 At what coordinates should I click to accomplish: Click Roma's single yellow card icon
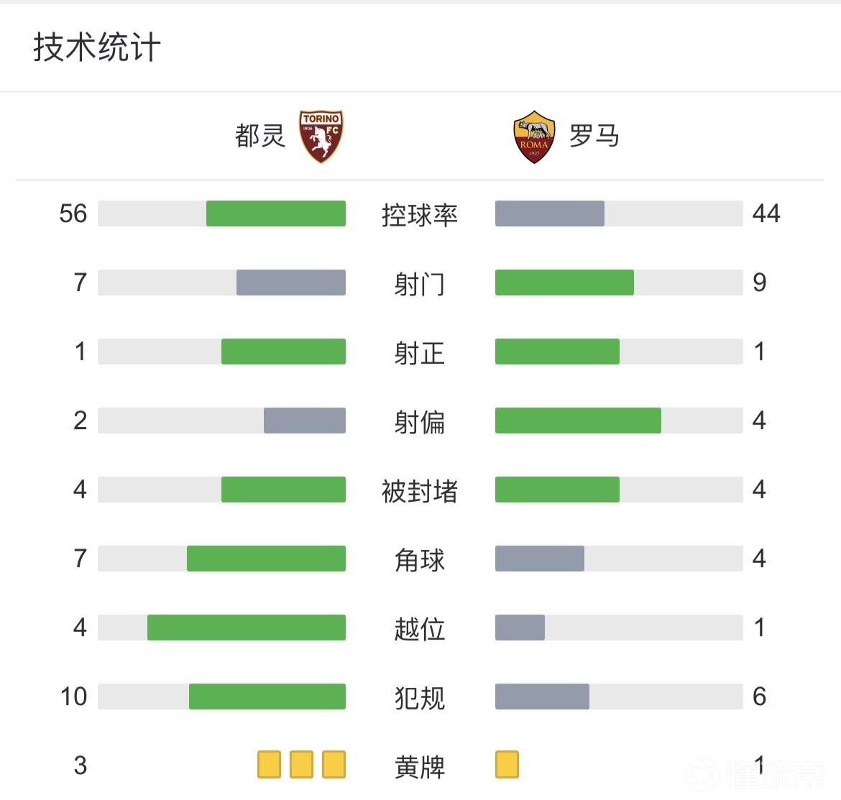coord(507,765)
